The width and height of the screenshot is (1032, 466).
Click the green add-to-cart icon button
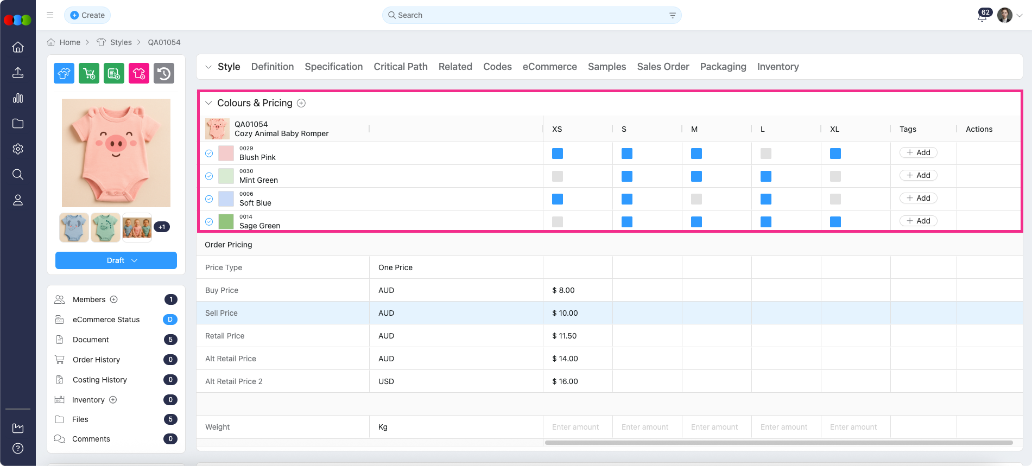(x=89, y=73)
